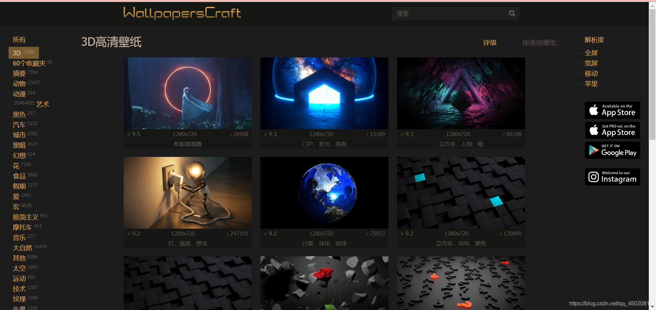Open the 极简主义 category
Screen dimensions: 656x310
[x=26, y=217]
